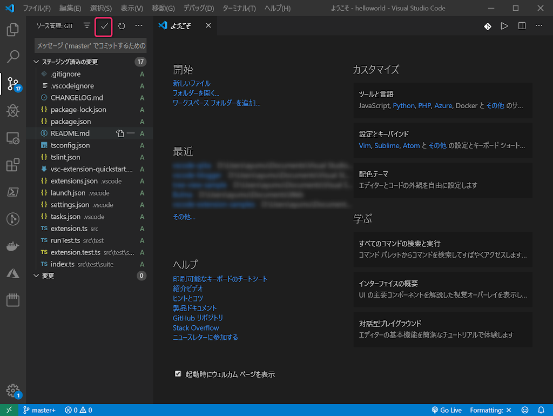Screen dimensions: 553x416
Task: Open notifications bell in status bar
Action: click(x=541, y=410)
